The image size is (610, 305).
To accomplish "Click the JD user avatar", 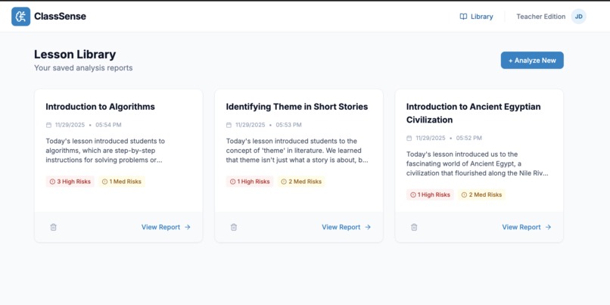I will (578, 17).
